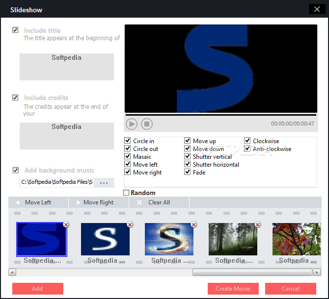Click the 00:00:00/00:00:47 time display
Screen dimensions: 329x299
pos(293,124)
